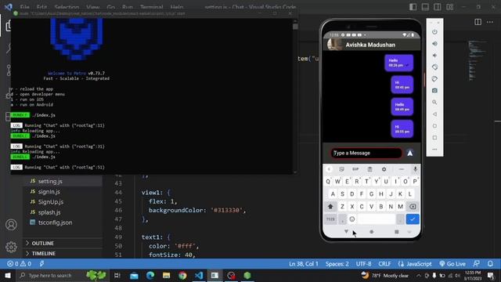Take emulator screenshot with camera icon
Viewport: 501px width, 282px height.
click(434, 91)
